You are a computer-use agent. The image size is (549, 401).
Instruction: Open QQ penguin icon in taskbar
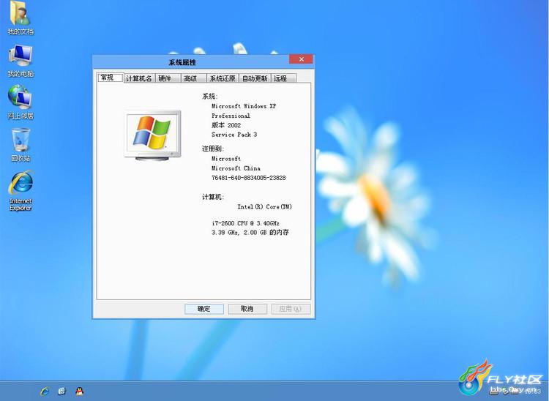click(80, 391)
